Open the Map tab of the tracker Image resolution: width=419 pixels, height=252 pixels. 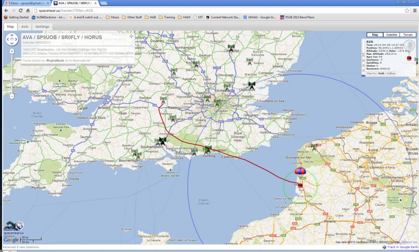[10, 27]
